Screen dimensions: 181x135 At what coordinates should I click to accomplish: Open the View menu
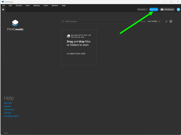click(x=28, y=6)
